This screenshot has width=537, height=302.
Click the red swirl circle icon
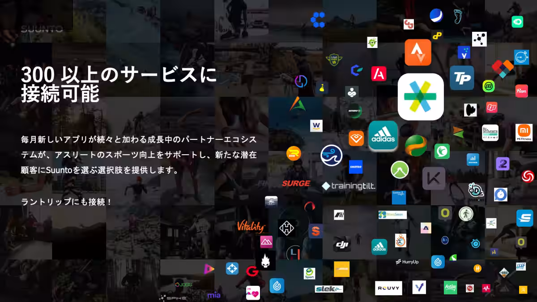527,176
